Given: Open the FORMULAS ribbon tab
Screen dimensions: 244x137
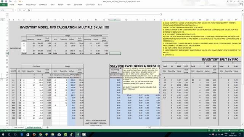Looking at the screenshot, I should point(43,5).
